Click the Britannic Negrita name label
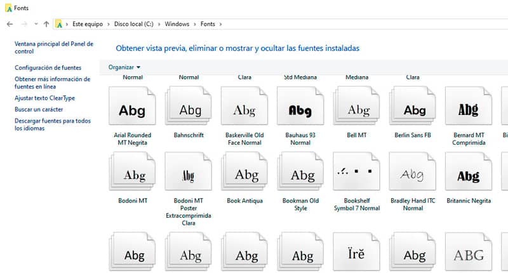Screen dimensions: 508x273 click(x=469, y=201)
